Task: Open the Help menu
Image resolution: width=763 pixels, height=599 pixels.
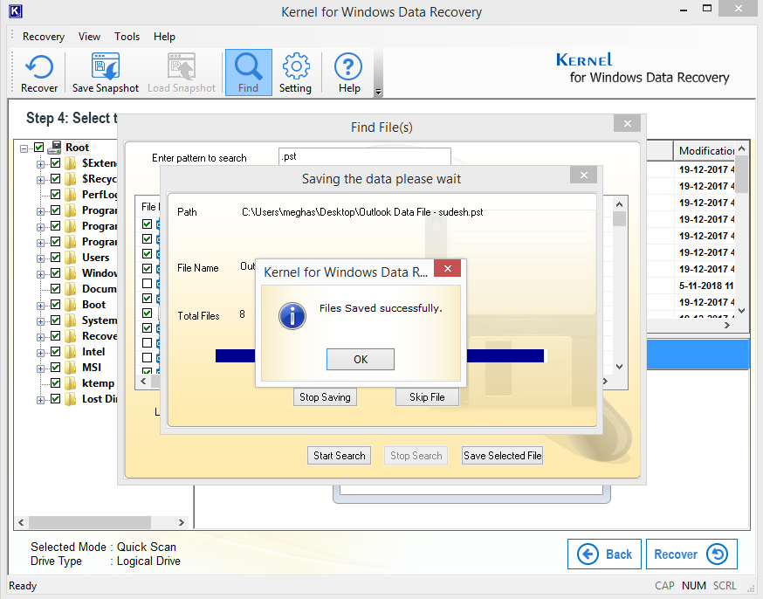Action: pos(164,37)
